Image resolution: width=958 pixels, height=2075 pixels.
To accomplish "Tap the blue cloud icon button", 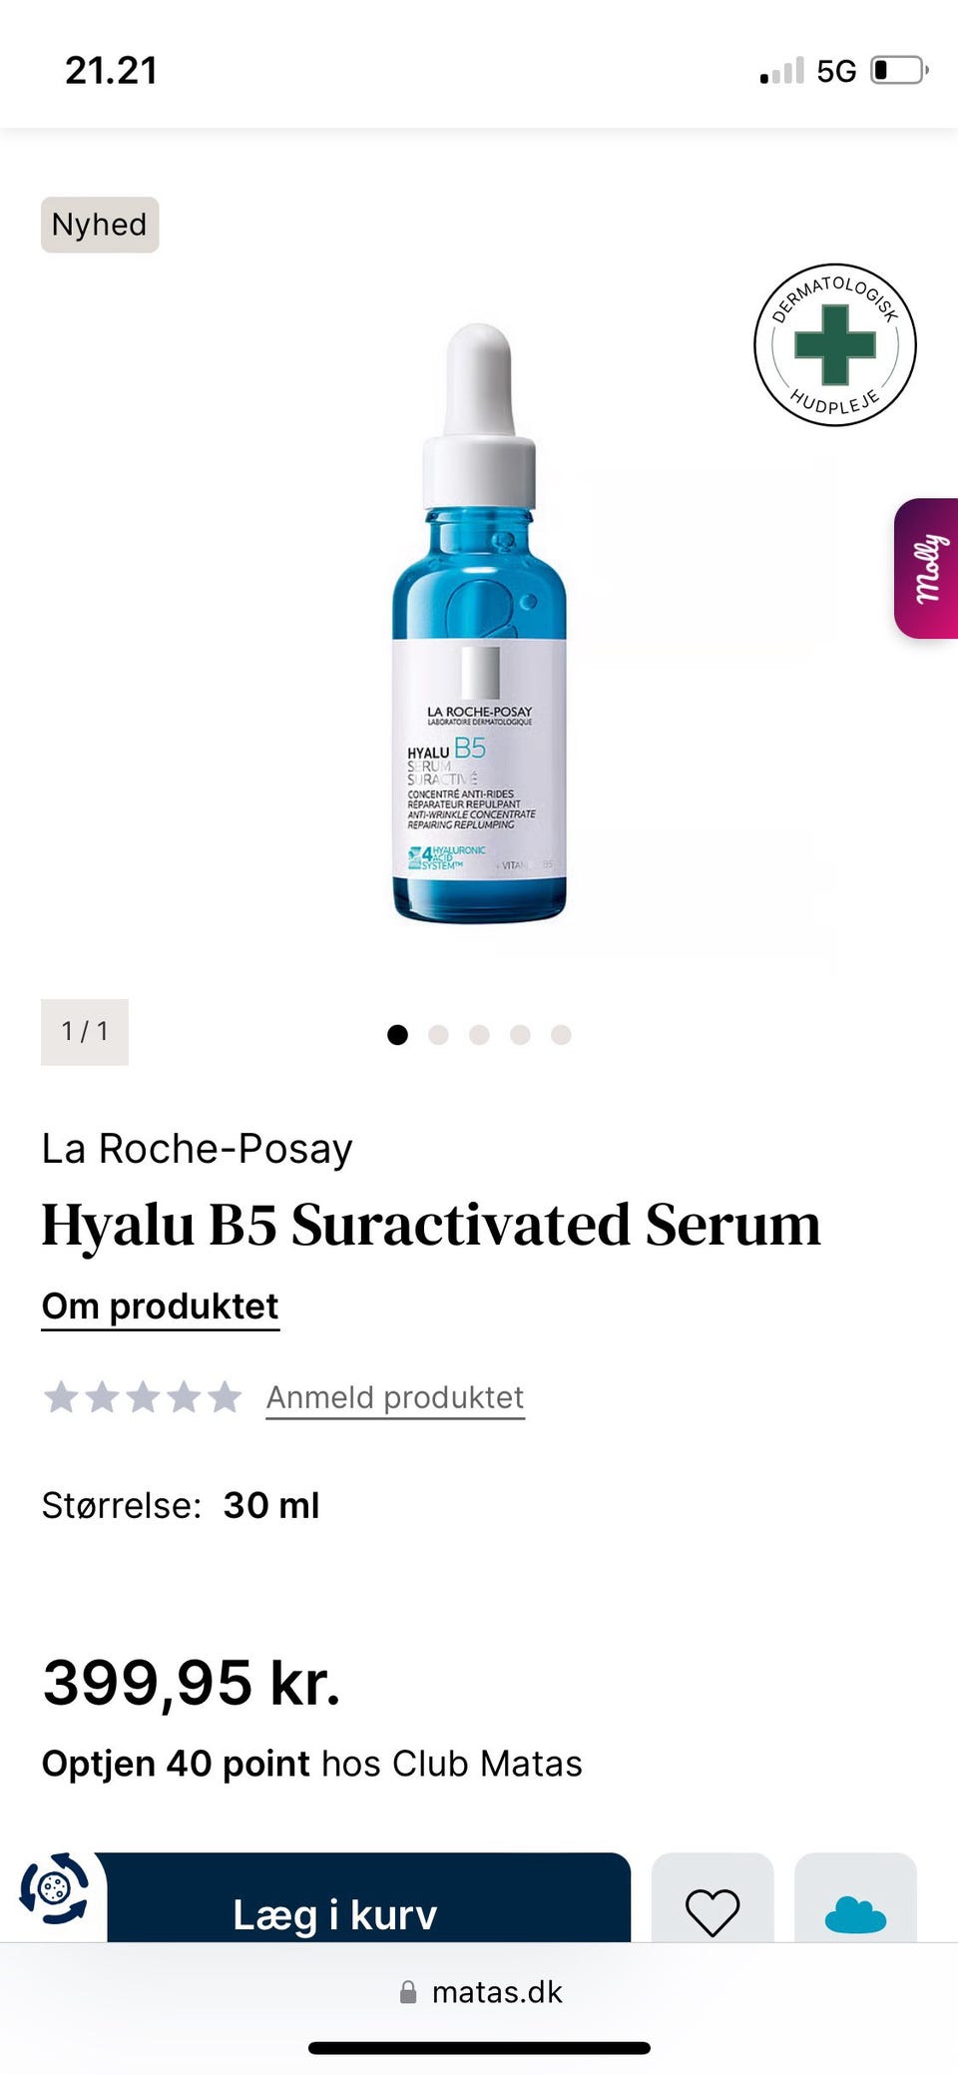I will [855, 1914].
